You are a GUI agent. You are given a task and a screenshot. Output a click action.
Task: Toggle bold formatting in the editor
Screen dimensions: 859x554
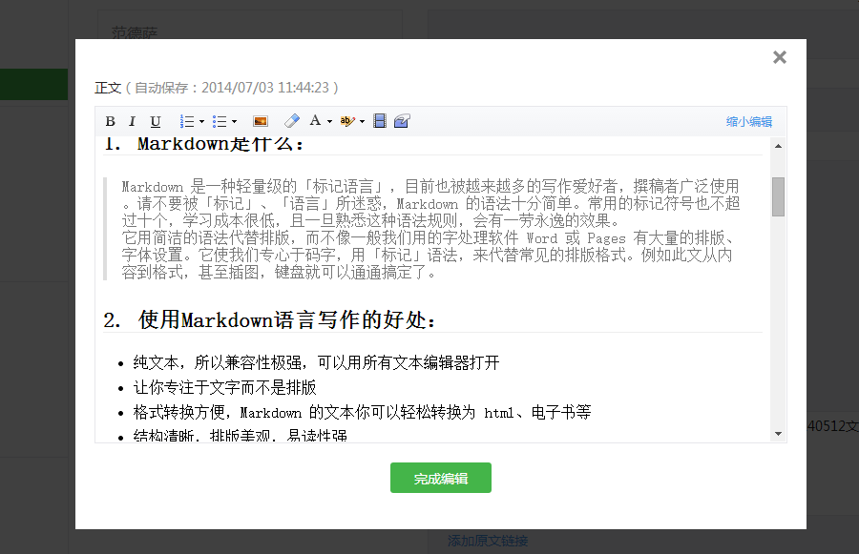(110, 121)
